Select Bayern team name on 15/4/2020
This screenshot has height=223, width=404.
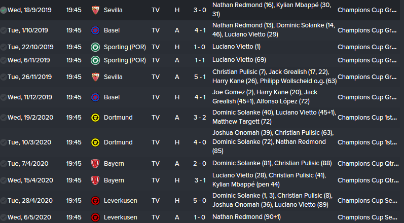tap(114, 180)
